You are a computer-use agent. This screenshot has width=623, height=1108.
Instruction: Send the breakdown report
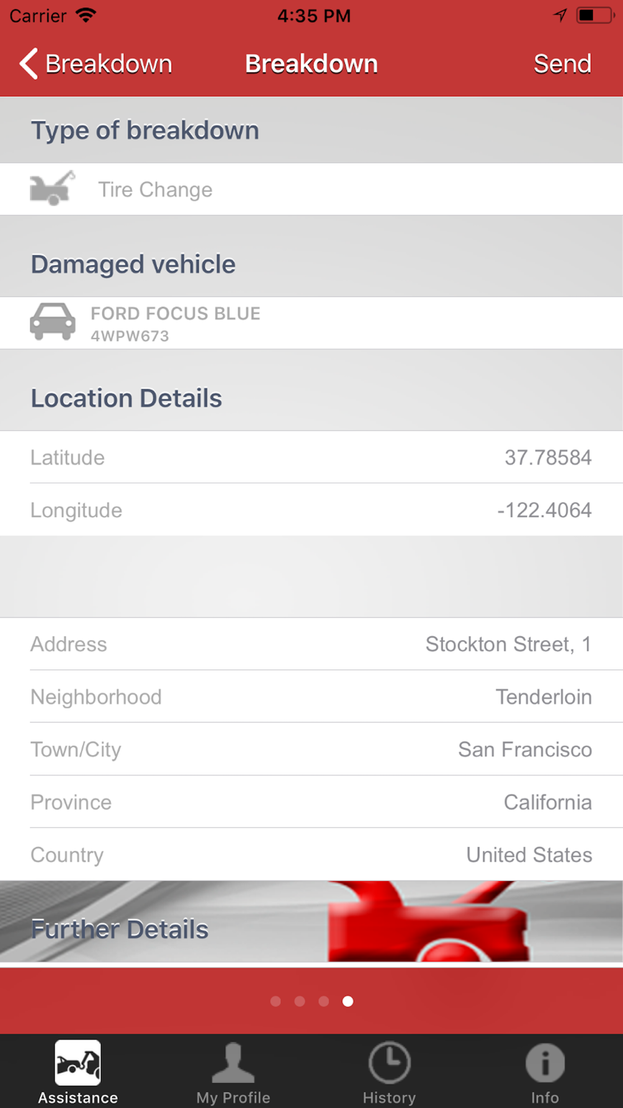pyautogui.click(x=562, y=64)
